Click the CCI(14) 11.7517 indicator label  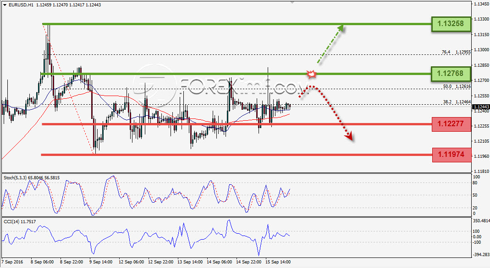coord(19,221)
